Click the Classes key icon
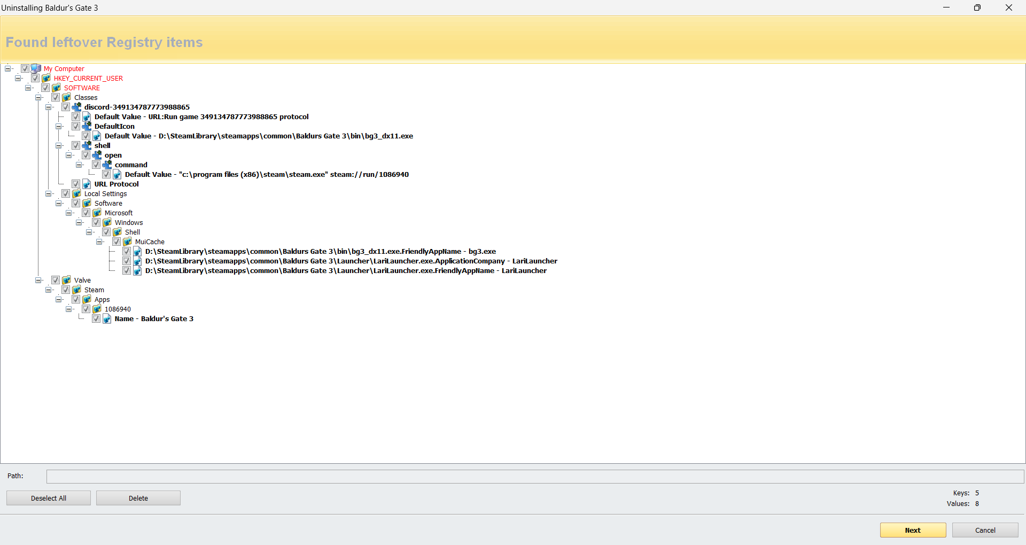 (x=66, y=97)
